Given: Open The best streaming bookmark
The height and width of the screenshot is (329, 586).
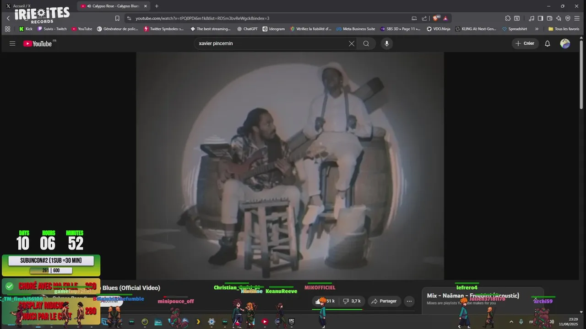Looking at the screenshot, I should tap(211, 29).
